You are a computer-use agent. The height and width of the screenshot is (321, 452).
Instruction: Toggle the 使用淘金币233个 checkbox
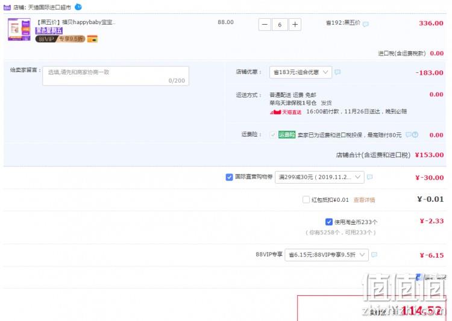[x=329, y=222]
